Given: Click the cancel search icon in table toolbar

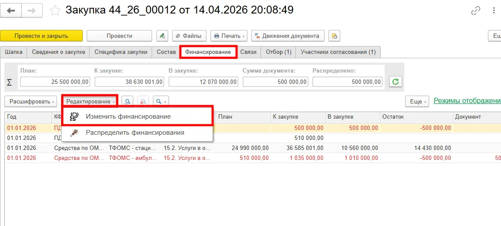Looking at the screenshot, I should coord(143,102).
